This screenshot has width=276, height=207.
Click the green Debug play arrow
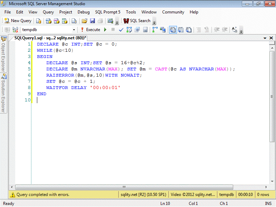105,30
